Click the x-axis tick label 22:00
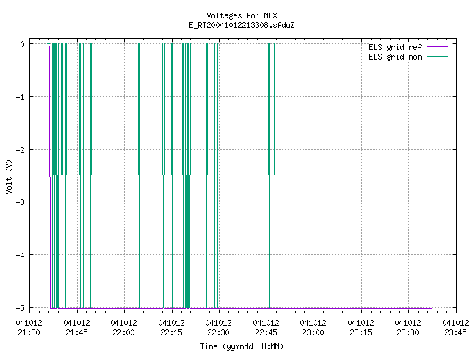The width and height of the screenshot is (470, 353). click(123, 332)
